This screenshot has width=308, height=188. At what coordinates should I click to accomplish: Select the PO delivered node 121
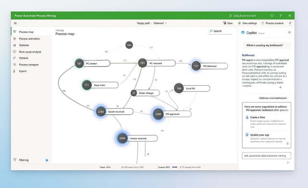point(210,66)
